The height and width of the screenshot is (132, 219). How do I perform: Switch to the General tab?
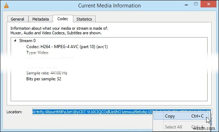click(x=18, y=19)
